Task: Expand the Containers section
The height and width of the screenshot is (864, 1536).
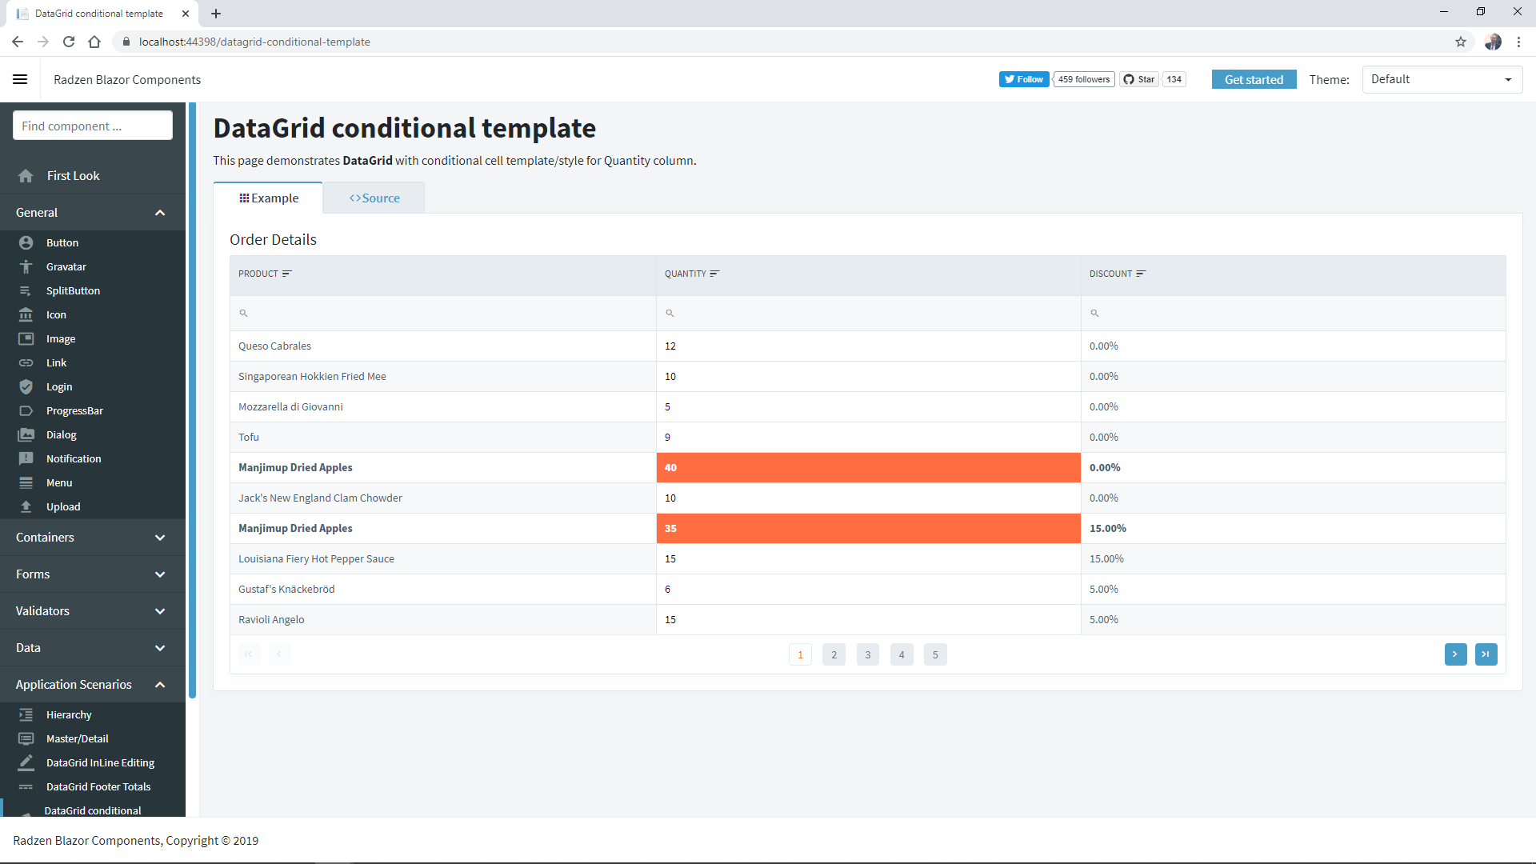Action: [x=160, y=538]
